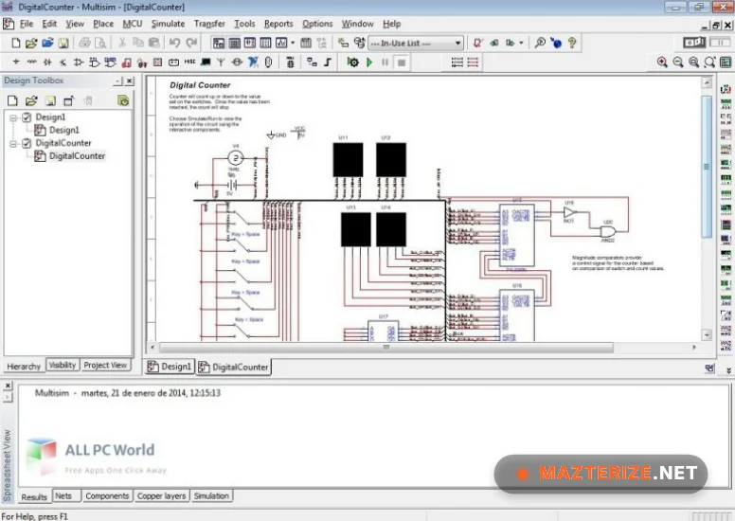Viewport: 735px width, 521px height.
Task: Open the dropdown arrow next to the forward annotate icon
Action: pos(521,44)
